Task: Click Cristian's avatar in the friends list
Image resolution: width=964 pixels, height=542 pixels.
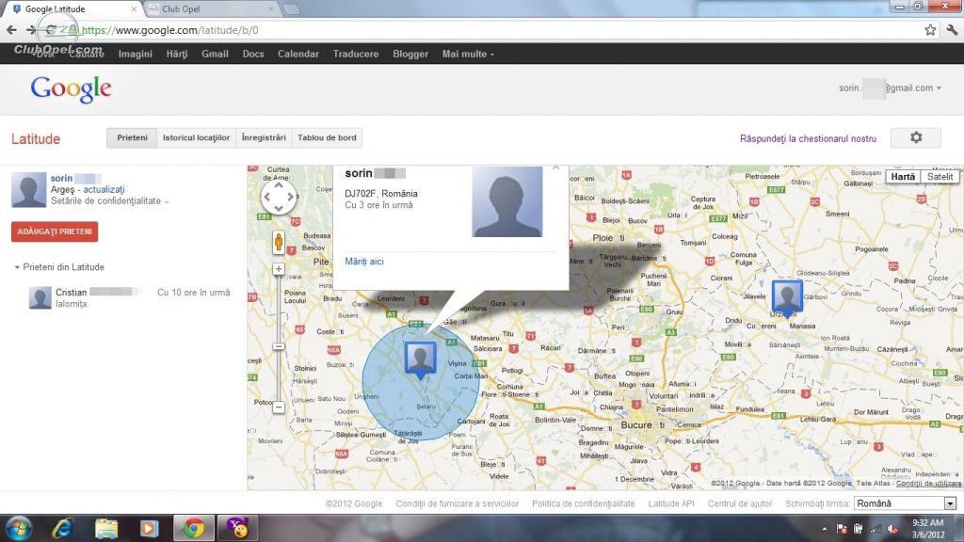Action: tap(40, 297)
